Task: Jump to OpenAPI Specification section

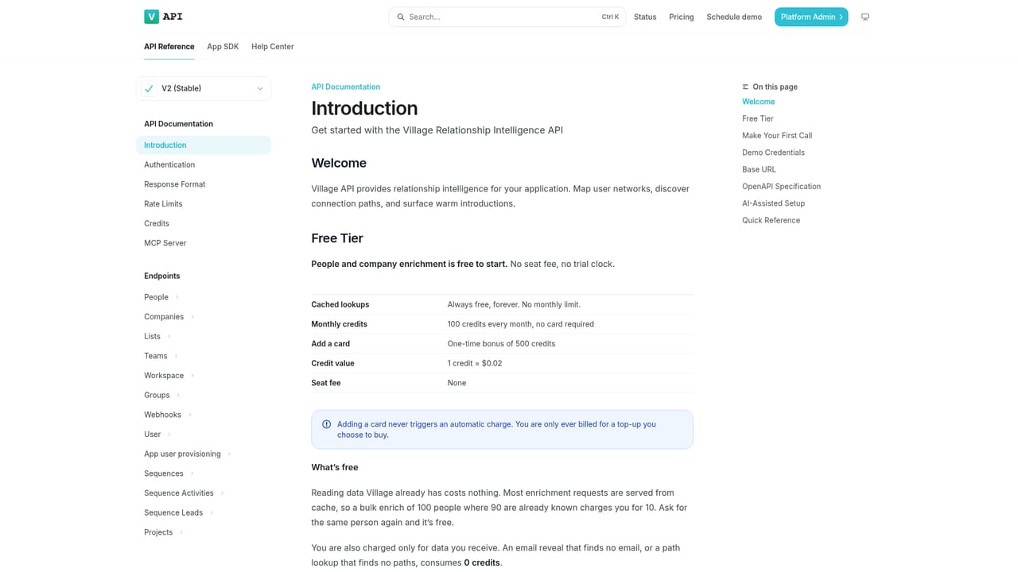Action: [x=781, y=187]
